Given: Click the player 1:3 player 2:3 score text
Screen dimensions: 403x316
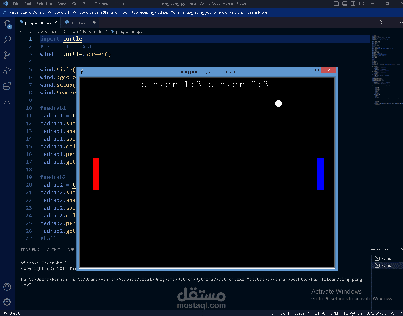Looking at the screenshot, I should [x=204, y=85].
